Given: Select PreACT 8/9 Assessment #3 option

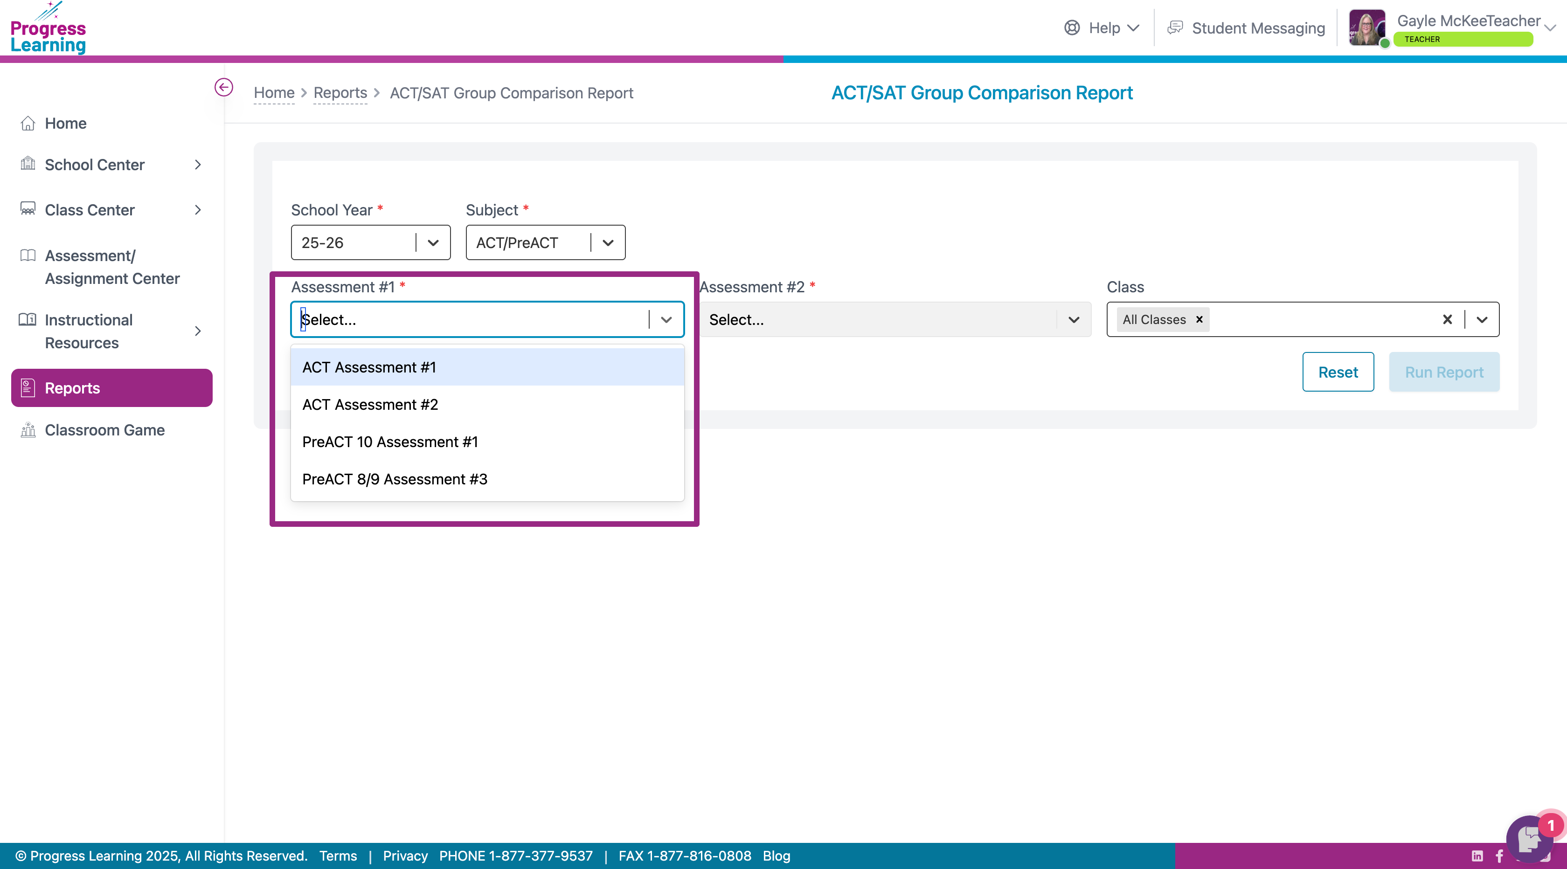Looking at the screenshot, I should click(394, 479).
